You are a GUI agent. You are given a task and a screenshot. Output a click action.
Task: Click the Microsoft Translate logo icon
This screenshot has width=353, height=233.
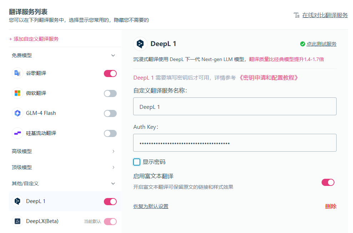tap(17, 93)
